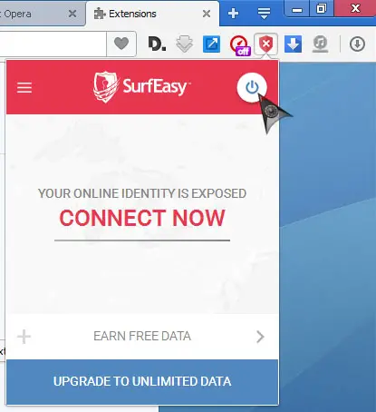Image resolution: width=376 pixels, height=412 pixels.
Task: Open the SurfEasy hamburger menu
Action: 24,88
